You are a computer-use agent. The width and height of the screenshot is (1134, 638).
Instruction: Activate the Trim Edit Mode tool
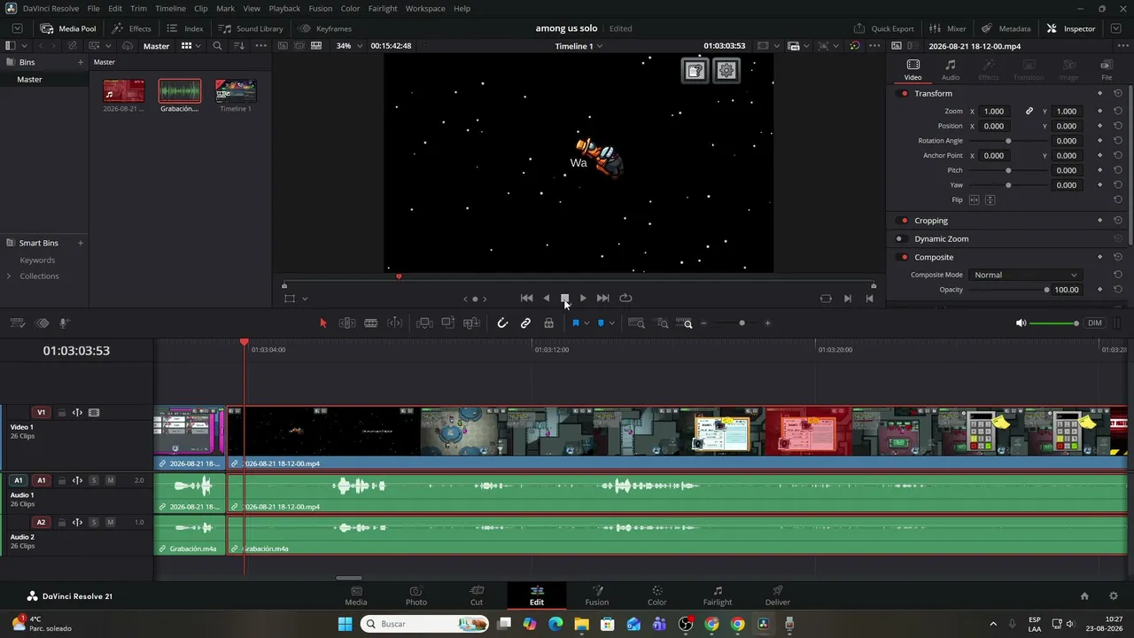(347, 323)
